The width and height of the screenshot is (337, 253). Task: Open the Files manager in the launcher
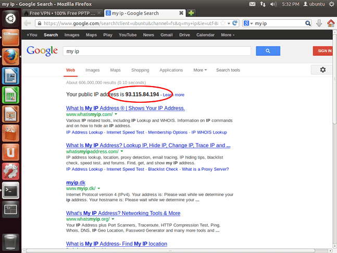point(10,38)
